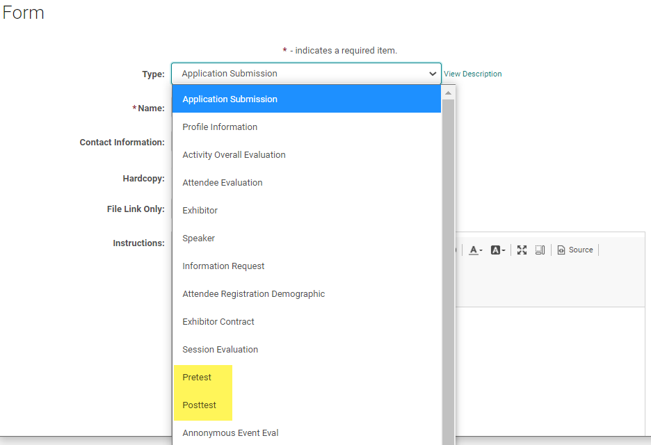The width and height of the screenshot is (651, 445).
Task: Open the background color picker
Action: pos(498,250)
